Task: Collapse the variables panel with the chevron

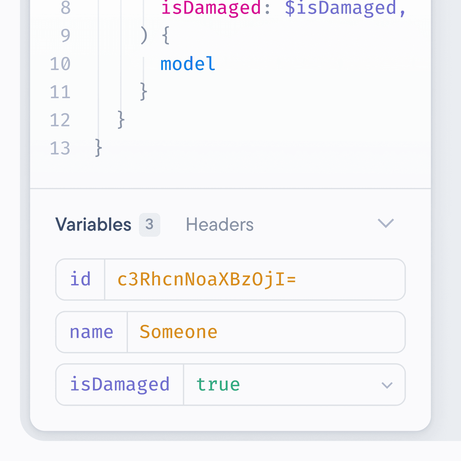Action: pos(386,224)
